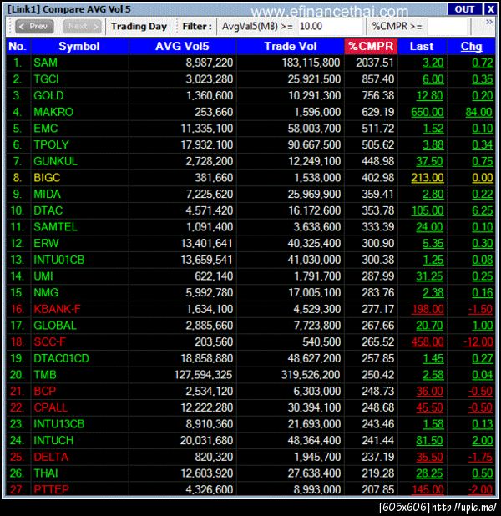Click the Prev navigation button
Image resolution: width=501 pixels, height=516 pixels.
coord(34,27)
